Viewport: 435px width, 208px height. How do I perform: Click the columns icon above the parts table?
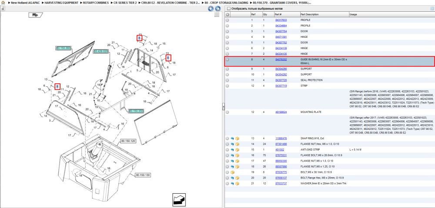(x=432, y=9)
